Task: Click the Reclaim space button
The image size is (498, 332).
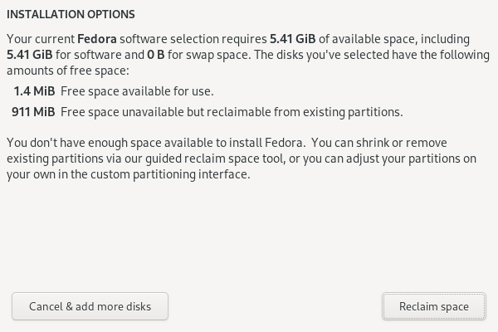Action: point(433,306)
